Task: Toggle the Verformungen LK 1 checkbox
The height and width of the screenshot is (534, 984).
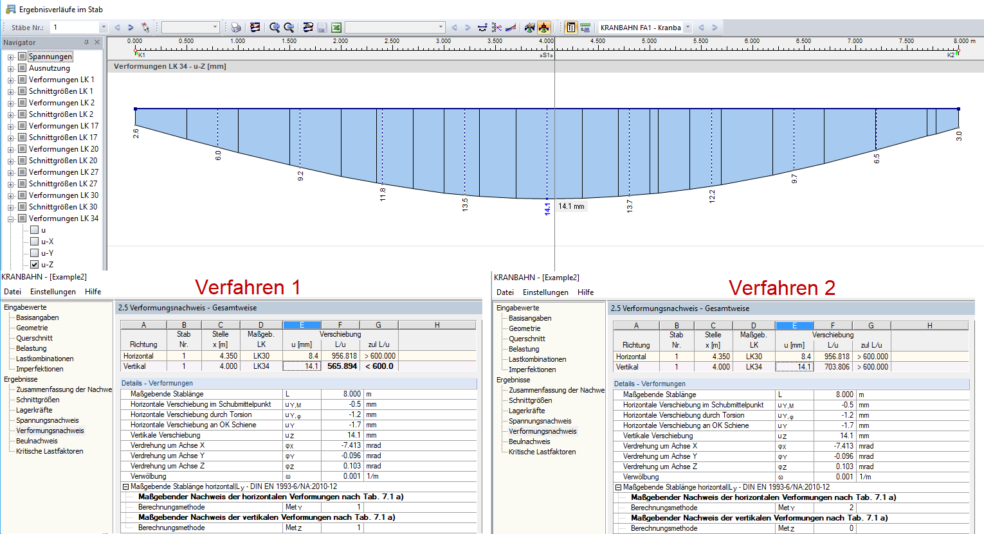Action: pyautogui.click(x=23, y=80)
